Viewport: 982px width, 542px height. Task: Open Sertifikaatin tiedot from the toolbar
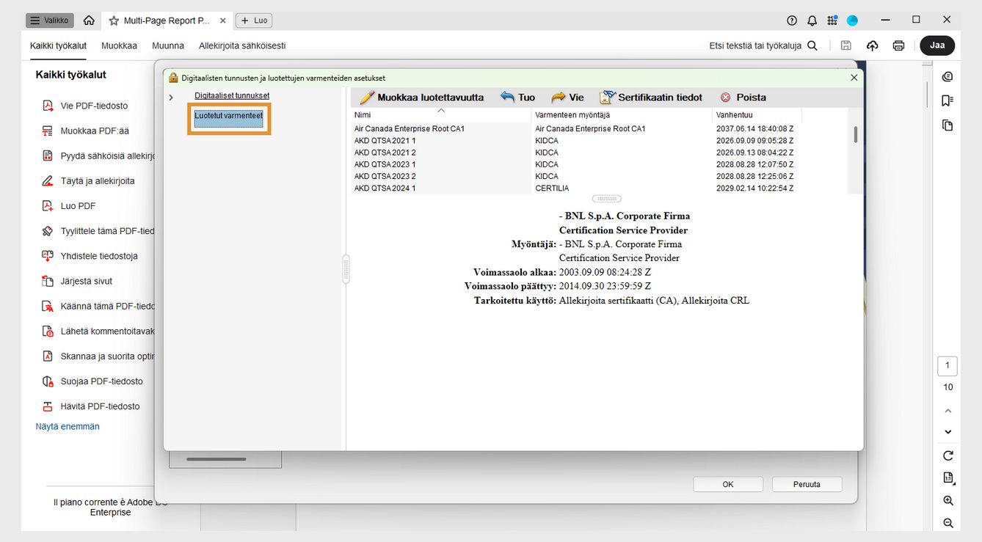(x=651, y=97)
